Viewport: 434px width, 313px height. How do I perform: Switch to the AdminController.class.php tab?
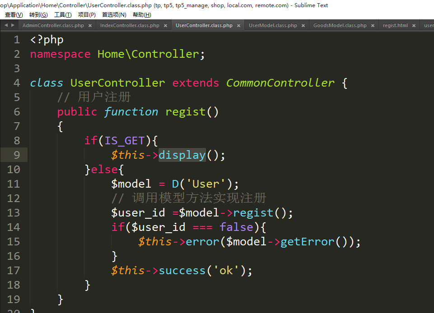tap(53, 26)
